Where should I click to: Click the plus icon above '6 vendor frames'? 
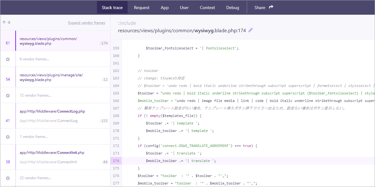click(8, 58)
